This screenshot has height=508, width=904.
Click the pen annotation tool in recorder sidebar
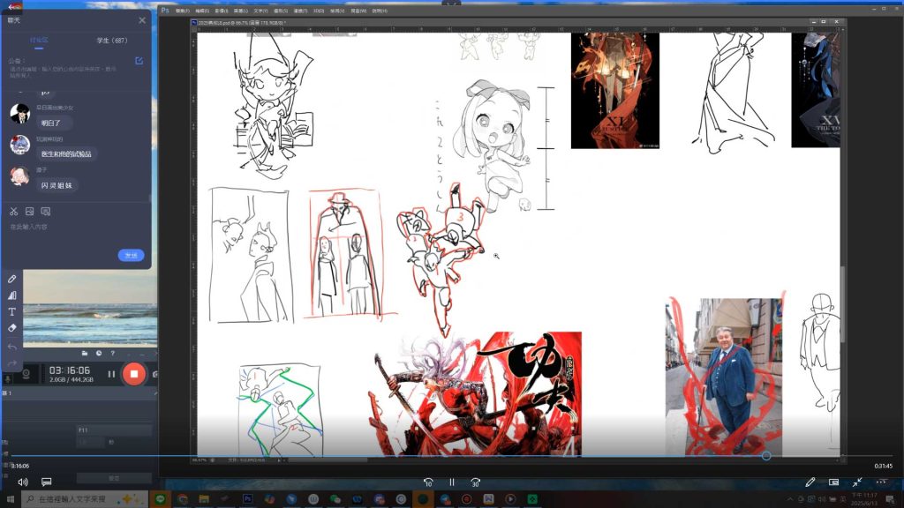(12, 279)
